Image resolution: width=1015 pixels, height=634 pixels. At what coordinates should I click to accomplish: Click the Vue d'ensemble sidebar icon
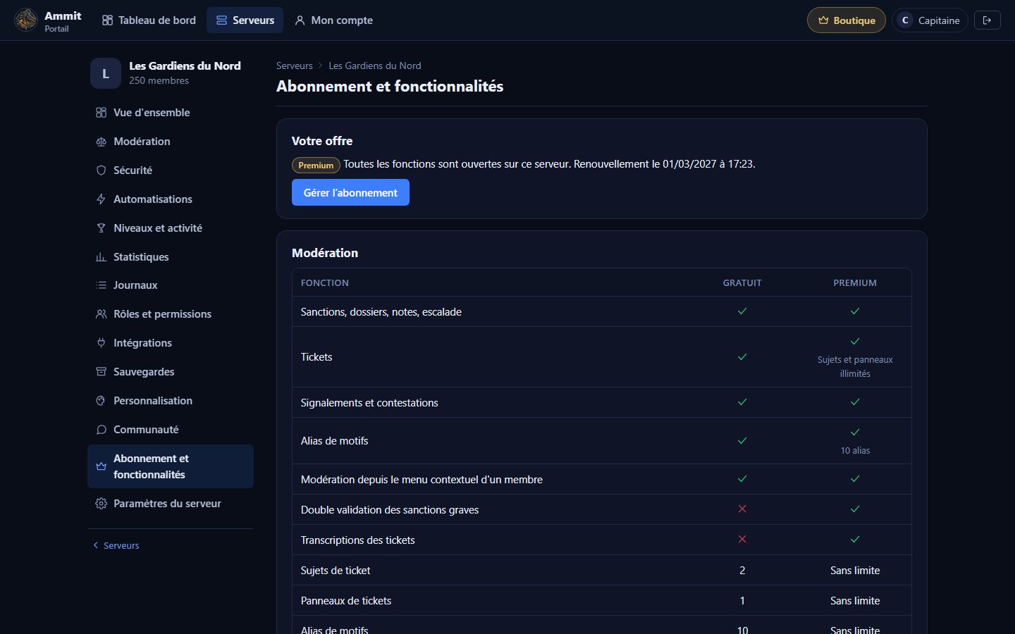pos(101,113)
